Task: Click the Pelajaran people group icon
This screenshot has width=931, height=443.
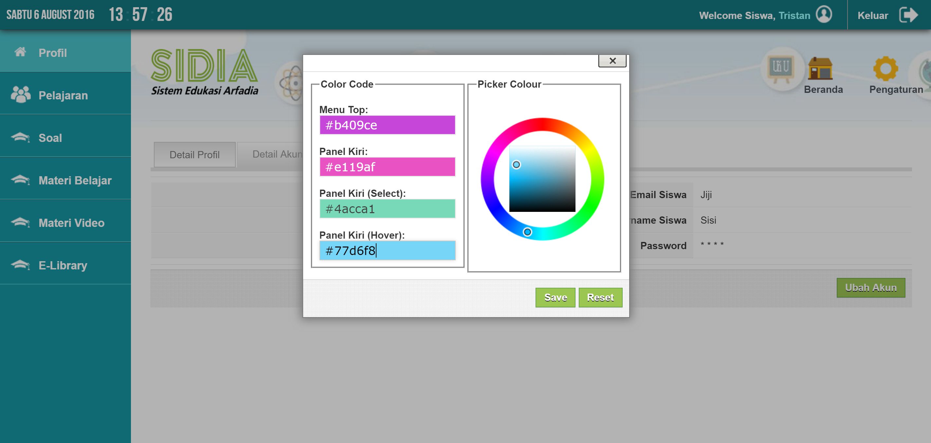Action: point(21,94)
